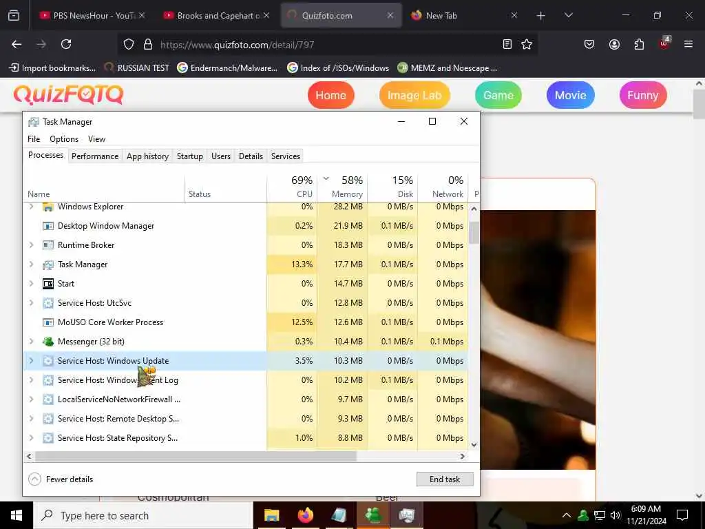This screenshot has height=529, width=705.
Task: Expand Service Host: Remote Desktop row
Action: coord(31,419)
